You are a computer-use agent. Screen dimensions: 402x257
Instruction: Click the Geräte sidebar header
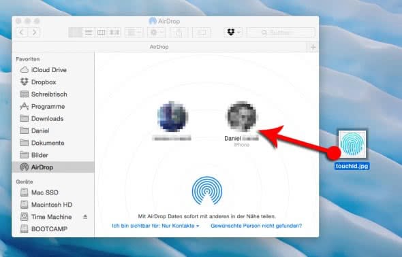point(25,182)
